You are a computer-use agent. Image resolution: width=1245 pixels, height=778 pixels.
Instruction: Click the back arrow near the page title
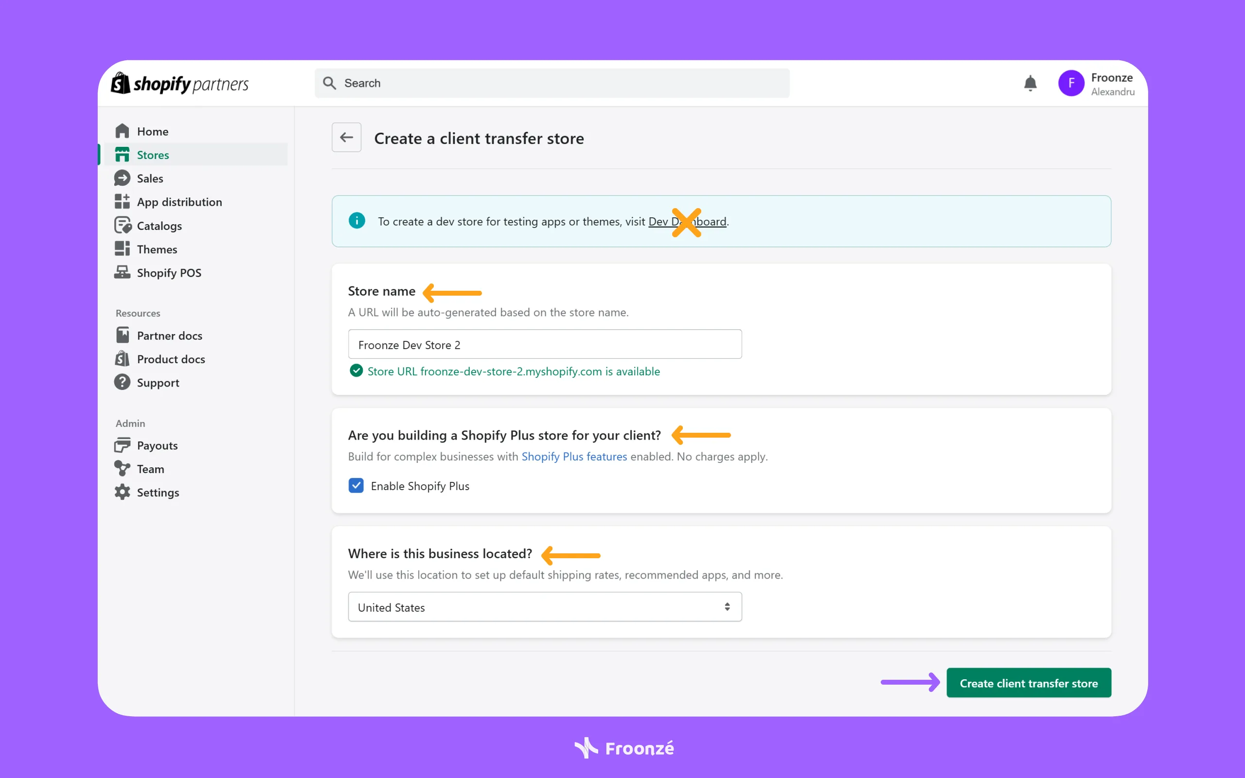pyautogui.click(x=346, y=138)
